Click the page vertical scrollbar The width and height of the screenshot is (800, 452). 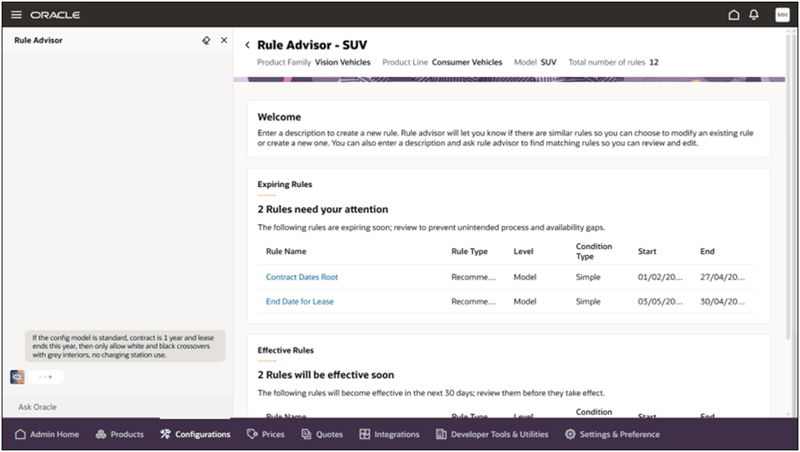click(x=789, y=186)
